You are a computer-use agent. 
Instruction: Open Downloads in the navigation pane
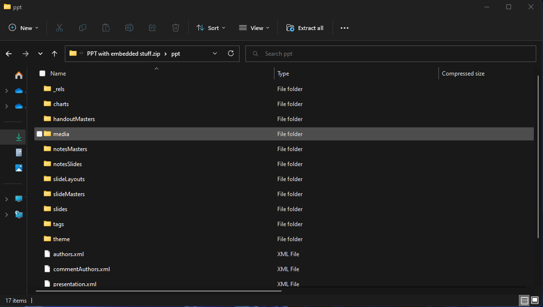pyautogui.click(x=19, y=137)
